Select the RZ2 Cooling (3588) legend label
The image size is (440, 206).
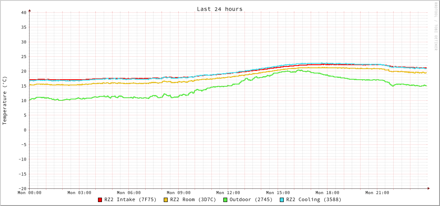click(x=313, y=199)
